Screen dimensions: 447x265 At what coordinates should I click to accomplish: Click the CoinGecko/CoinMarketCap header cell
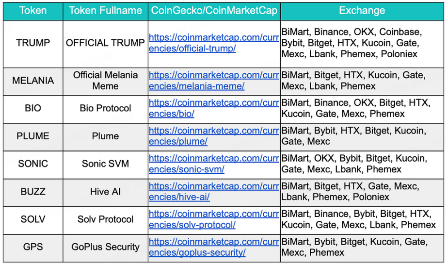(214, 11)
